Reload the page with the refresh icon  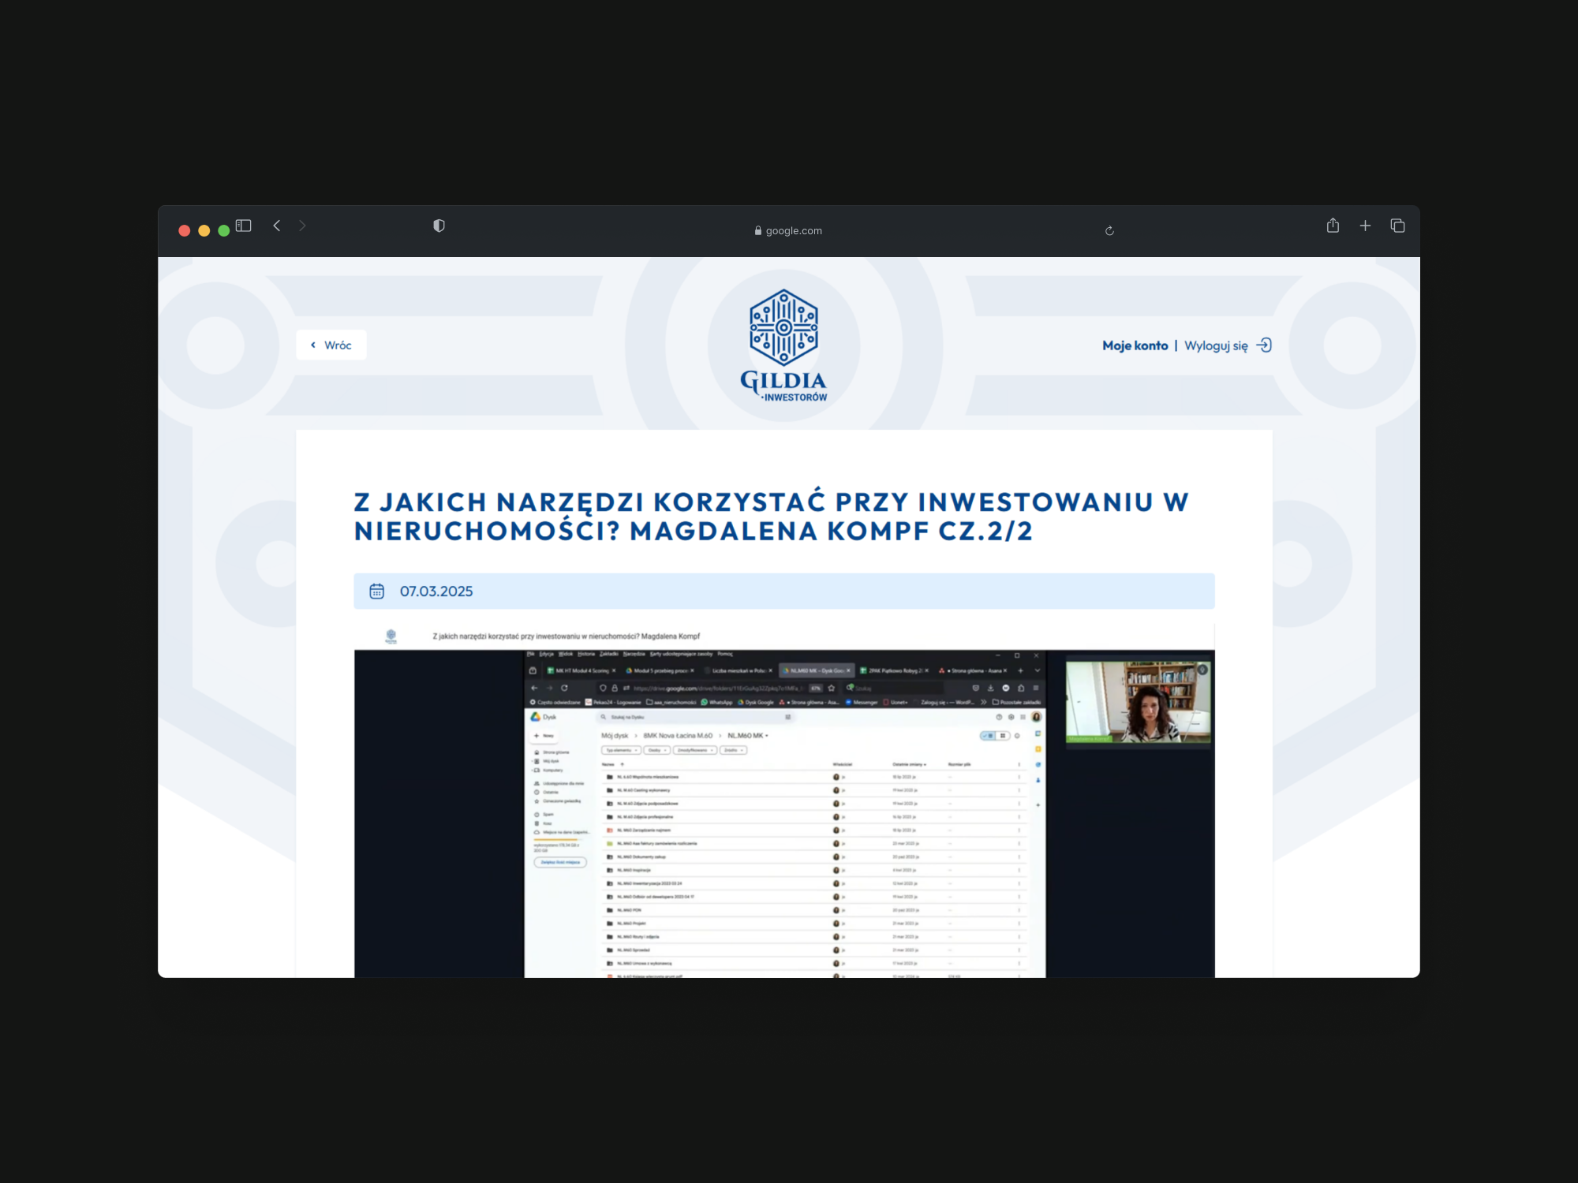tap(1109, 230)
